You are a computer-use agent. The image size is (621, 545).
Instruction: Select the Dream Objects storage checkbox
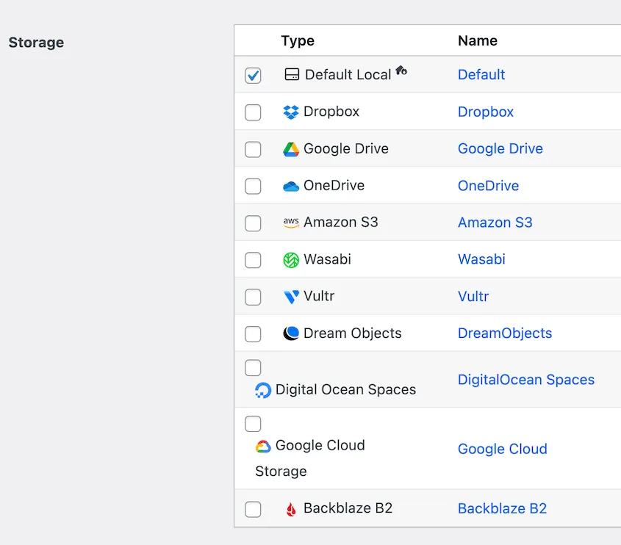tap(253, 334)
